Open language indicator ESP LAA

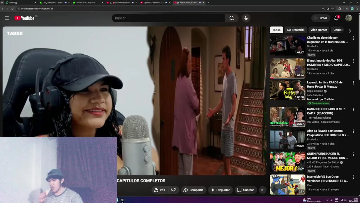click(x=337, y=200)
